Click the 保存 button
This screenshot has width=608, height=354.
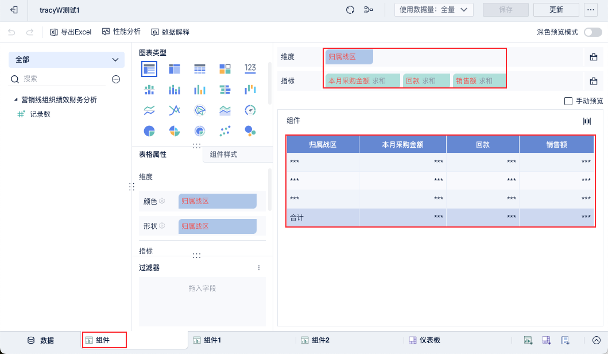coord(506,10)
